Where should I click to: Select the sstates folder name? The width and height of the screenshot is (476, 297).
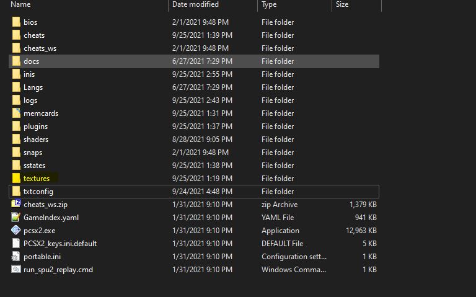[x=34, y=166]
